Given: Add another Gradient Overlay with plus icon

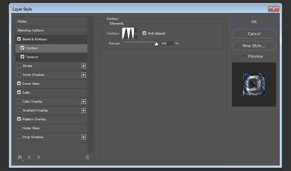Looking at the screenshot, I should click(84, 111).
